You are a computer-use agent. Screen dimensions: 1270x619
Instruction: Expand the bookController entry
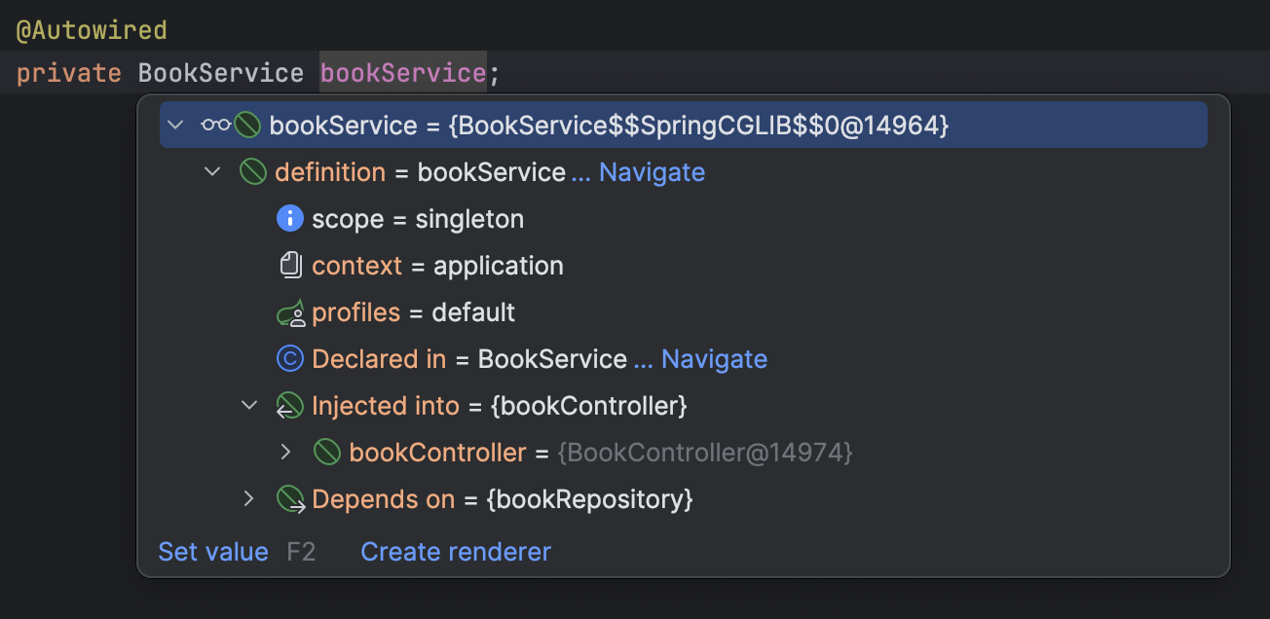[x=285, y=452]
